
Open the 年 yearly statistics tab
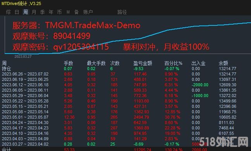point(51,12)
